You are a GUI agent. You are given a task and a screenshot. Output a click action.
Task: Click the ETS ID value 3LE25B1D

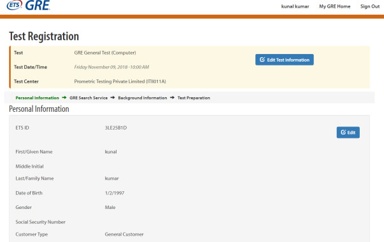(116, 128)
